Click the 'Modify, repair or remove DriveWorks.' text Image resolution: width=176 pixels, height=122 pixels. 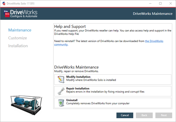point(76,71)
